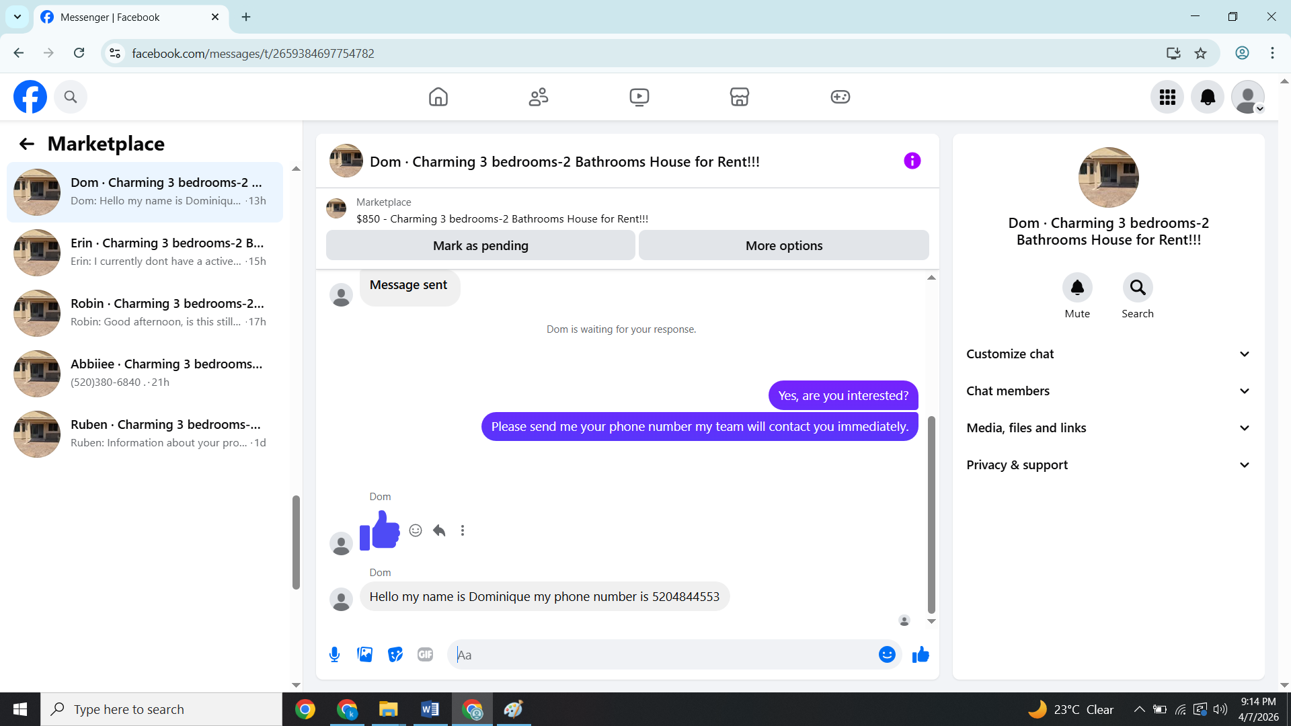Click the voice clip microphone icon
This screenshot has height=726, width=1291.
point(334,654)
